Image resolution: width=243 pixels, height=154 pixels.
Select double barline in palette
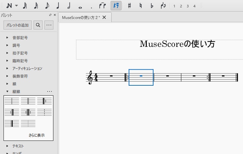pyautogui.click(x=28, y=101)
